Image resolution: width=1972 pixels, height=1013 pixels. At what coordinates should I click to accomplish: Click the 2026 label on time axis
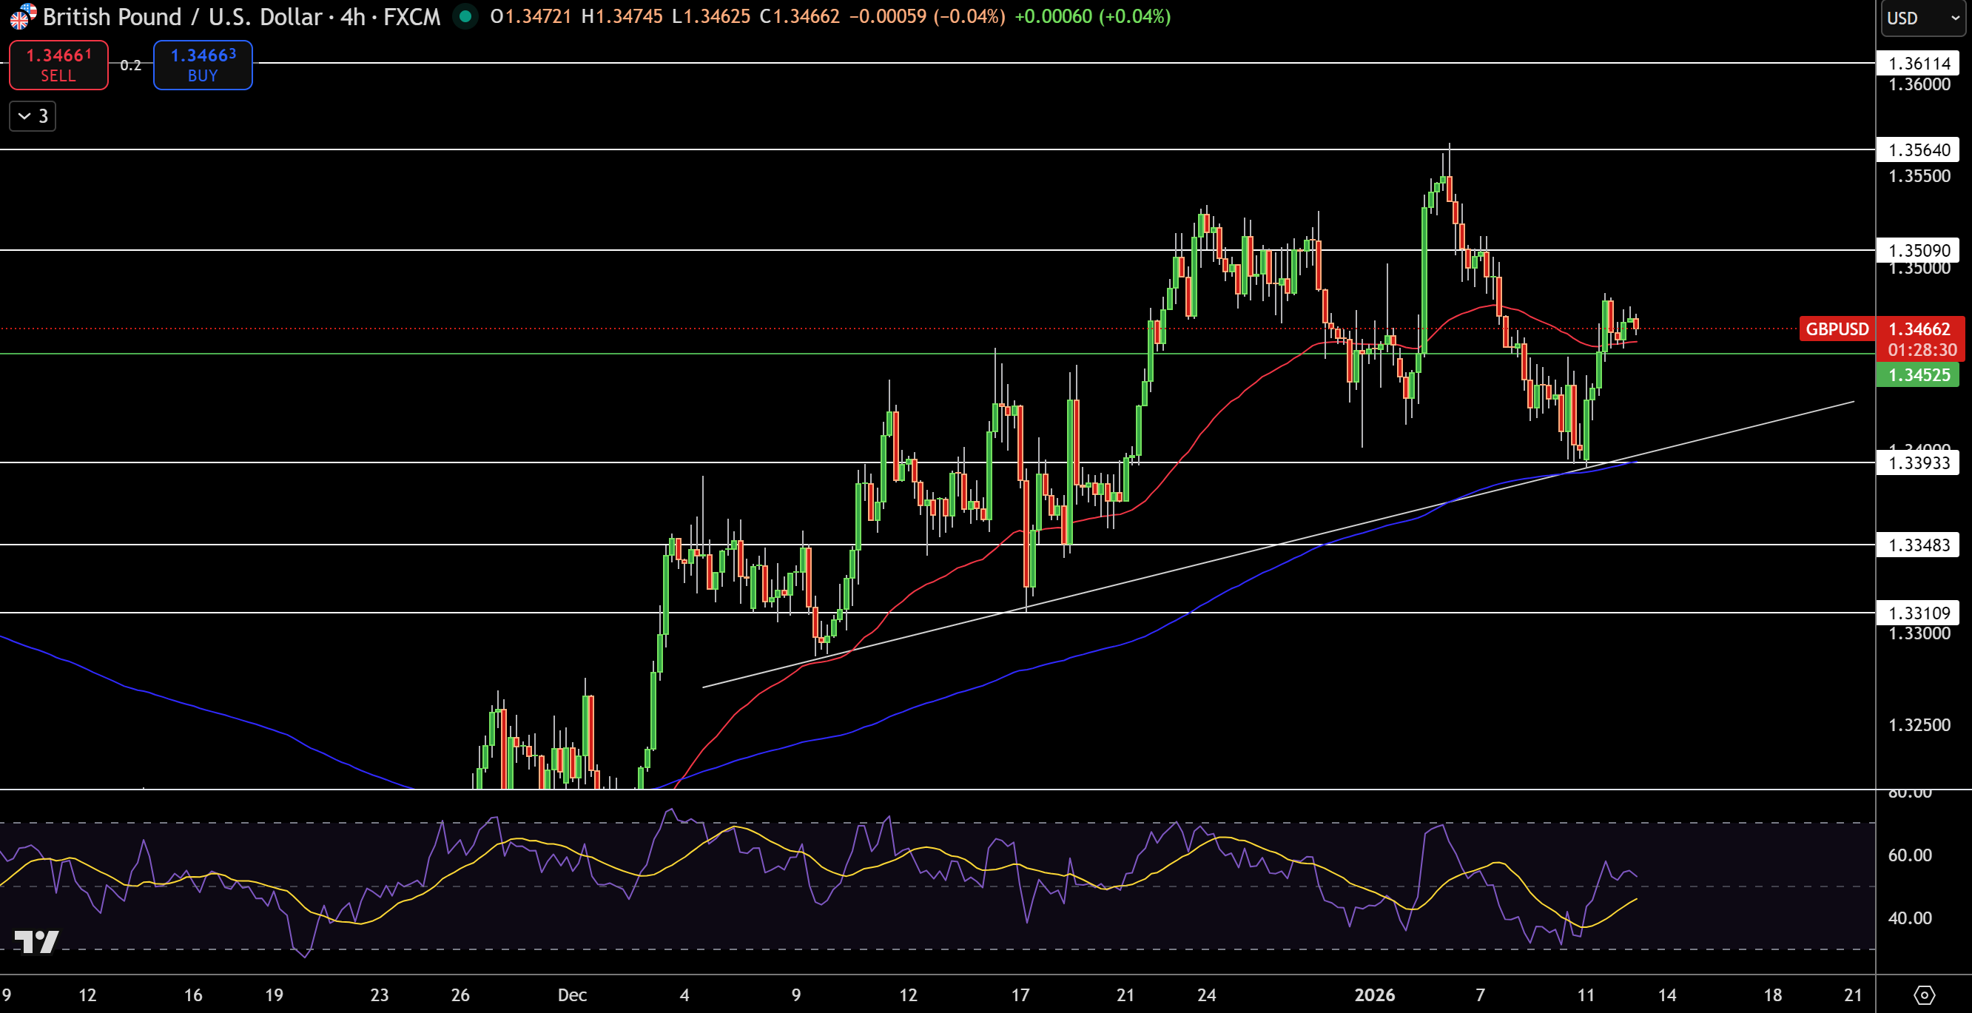tap(1374, 995)
